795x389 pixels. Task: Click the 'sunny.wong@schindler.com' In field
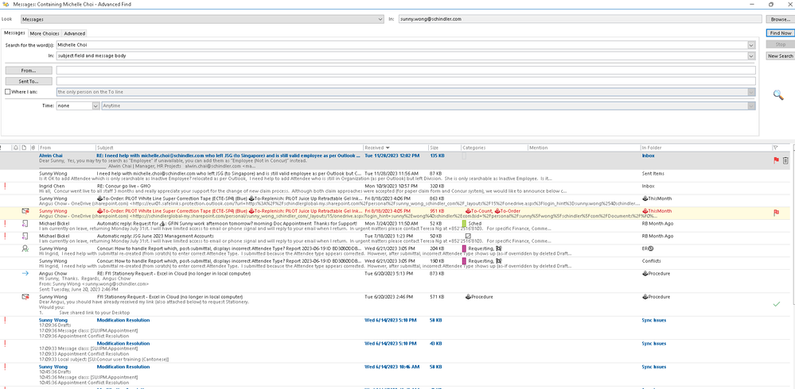coord(580,19)
